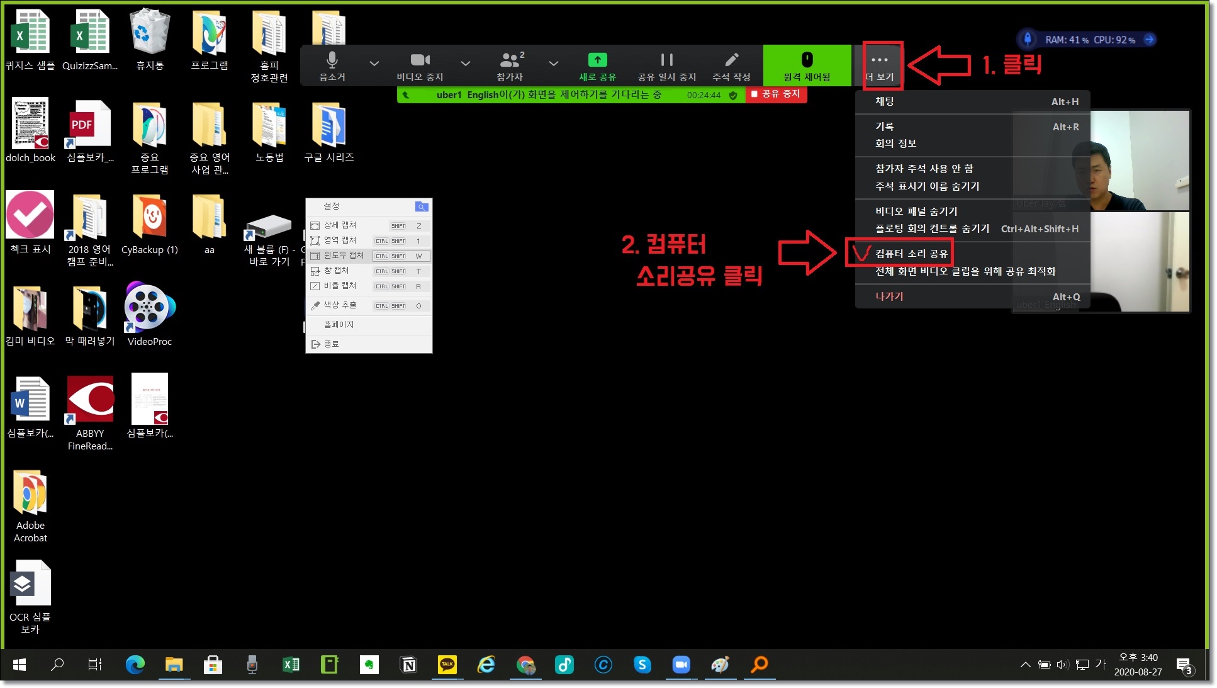Select dolch_book desktop icon

click(30, 130)
